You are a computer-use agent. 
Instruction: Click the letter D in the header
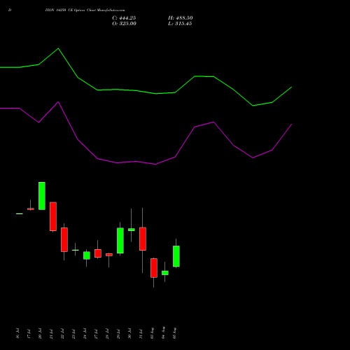[x=10, y=10]
